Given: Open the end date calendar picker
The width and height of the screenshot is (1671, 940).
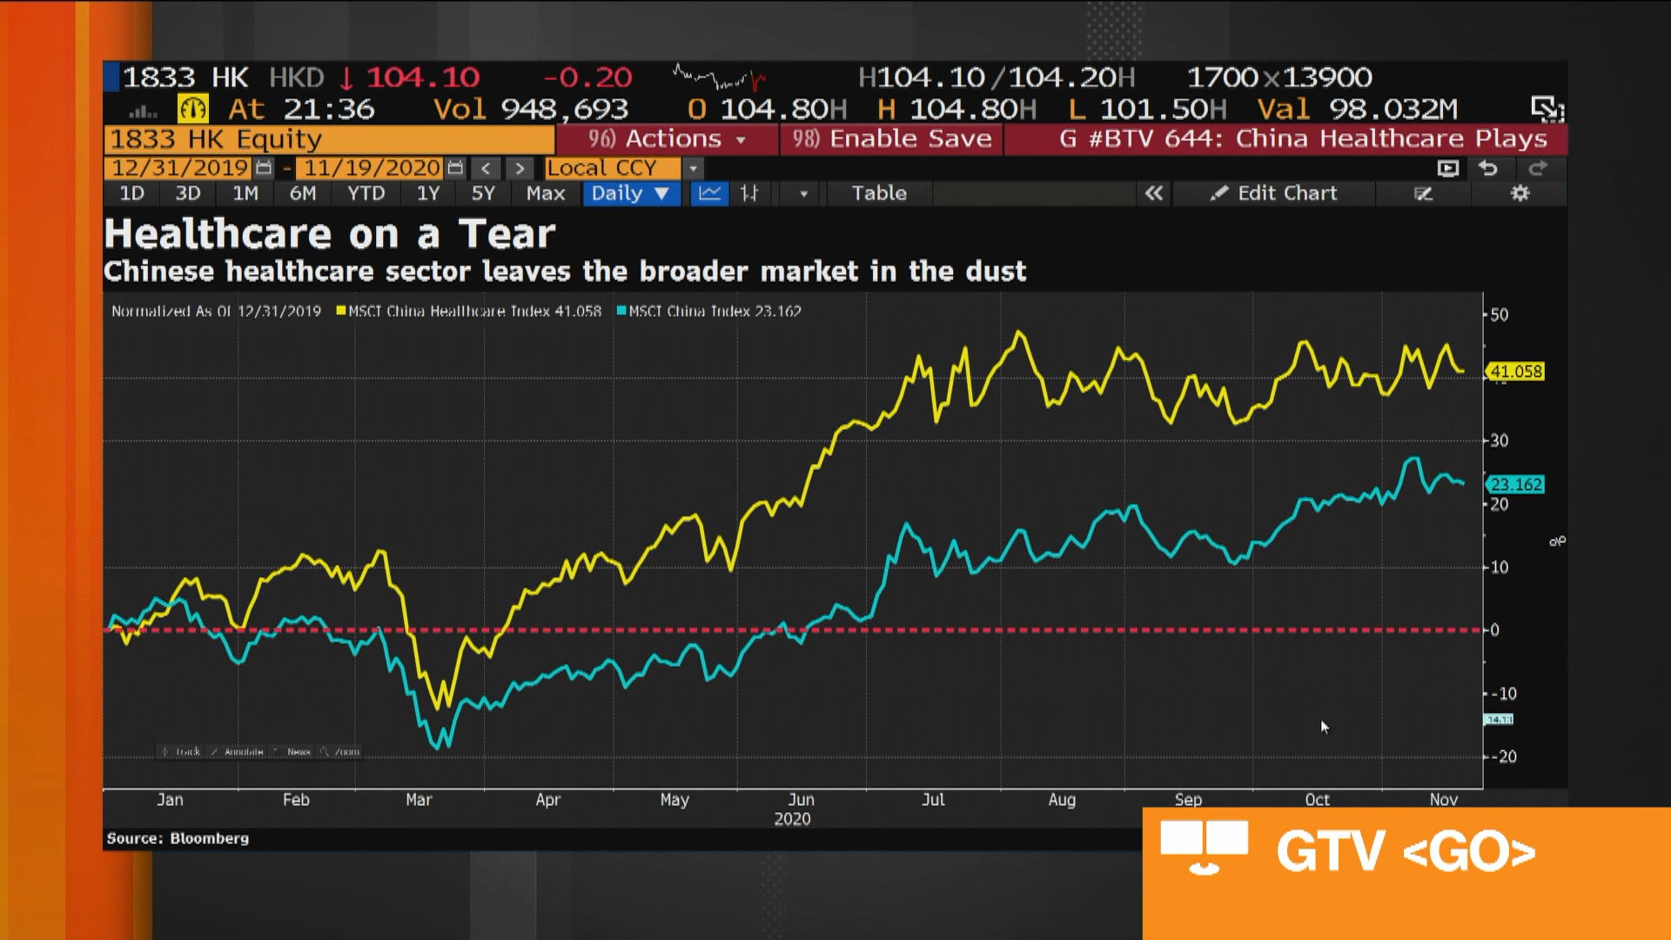Looking at the screenshot, I should tap(454, 168).
